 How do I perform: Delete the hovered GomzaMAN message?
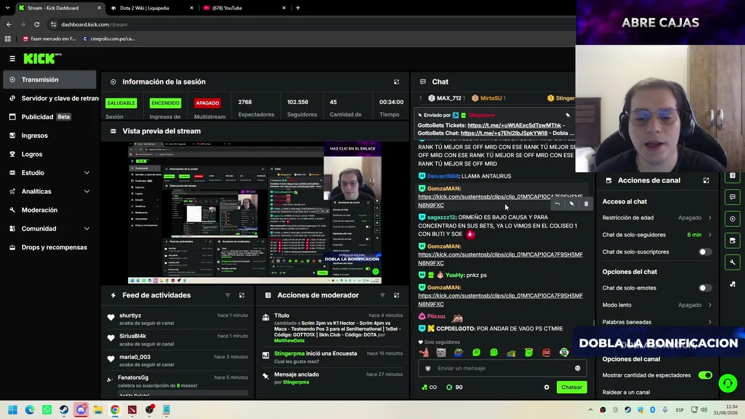(586, 204)
